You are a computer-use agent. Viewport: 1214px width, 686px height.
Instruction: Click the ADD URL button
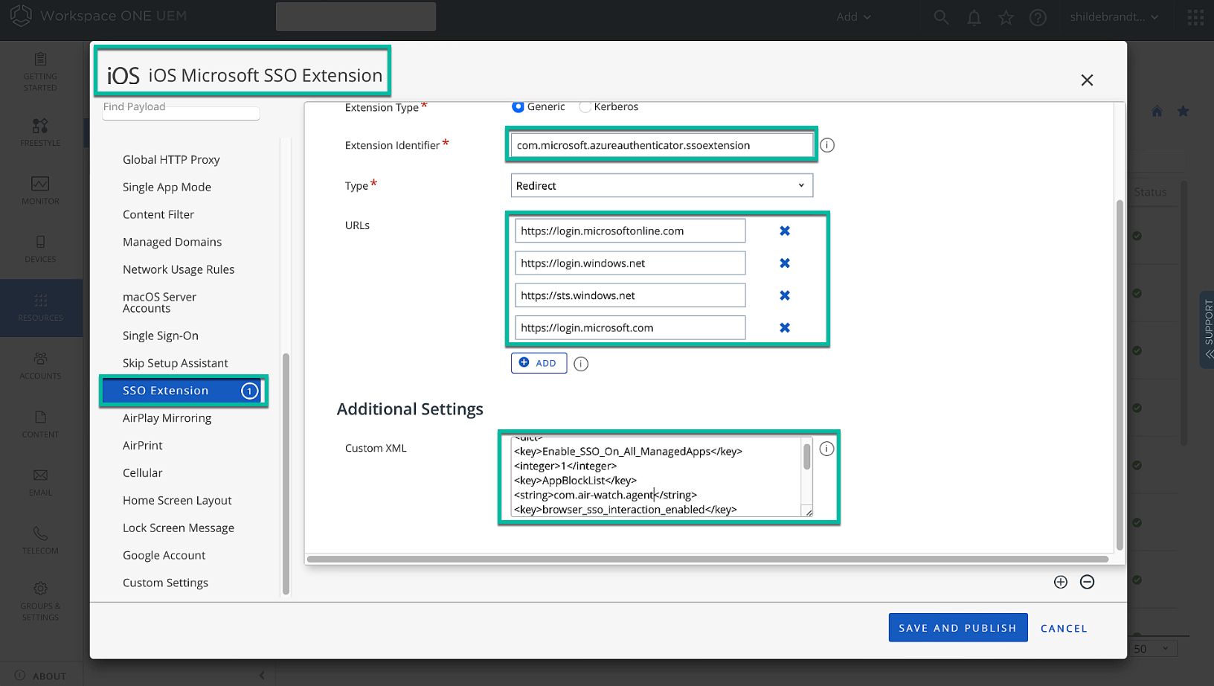[539, 363]
